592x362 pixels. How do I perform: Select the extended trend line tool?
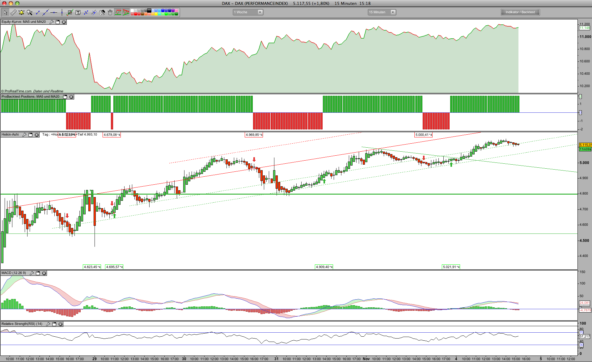point(46,12)
